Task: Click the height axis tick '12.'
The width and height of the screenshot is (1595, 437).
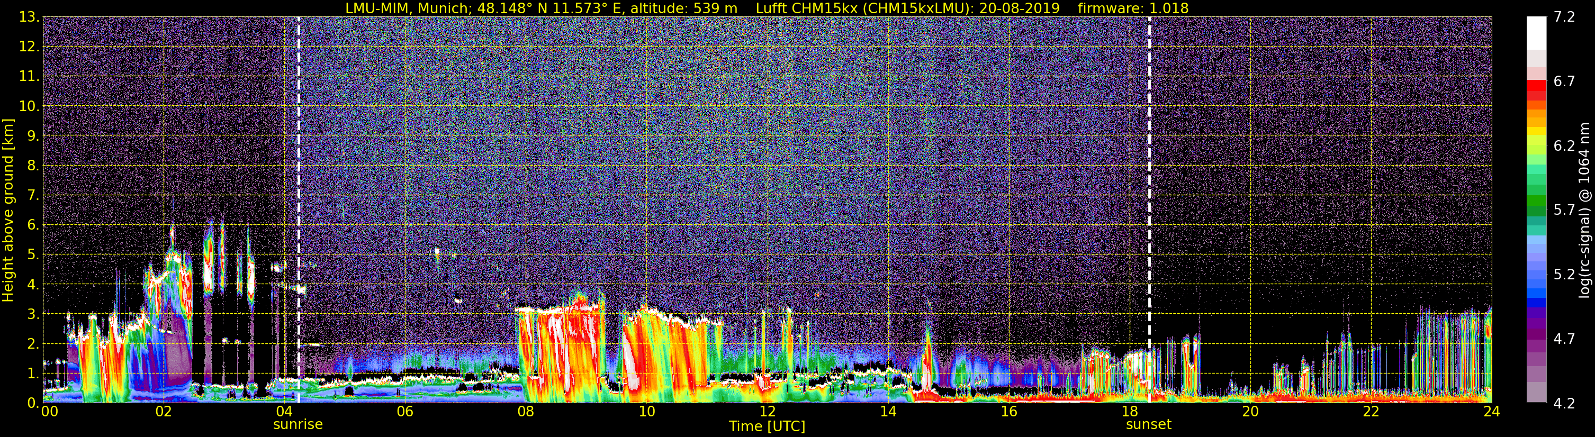Action: click(29, 47)
